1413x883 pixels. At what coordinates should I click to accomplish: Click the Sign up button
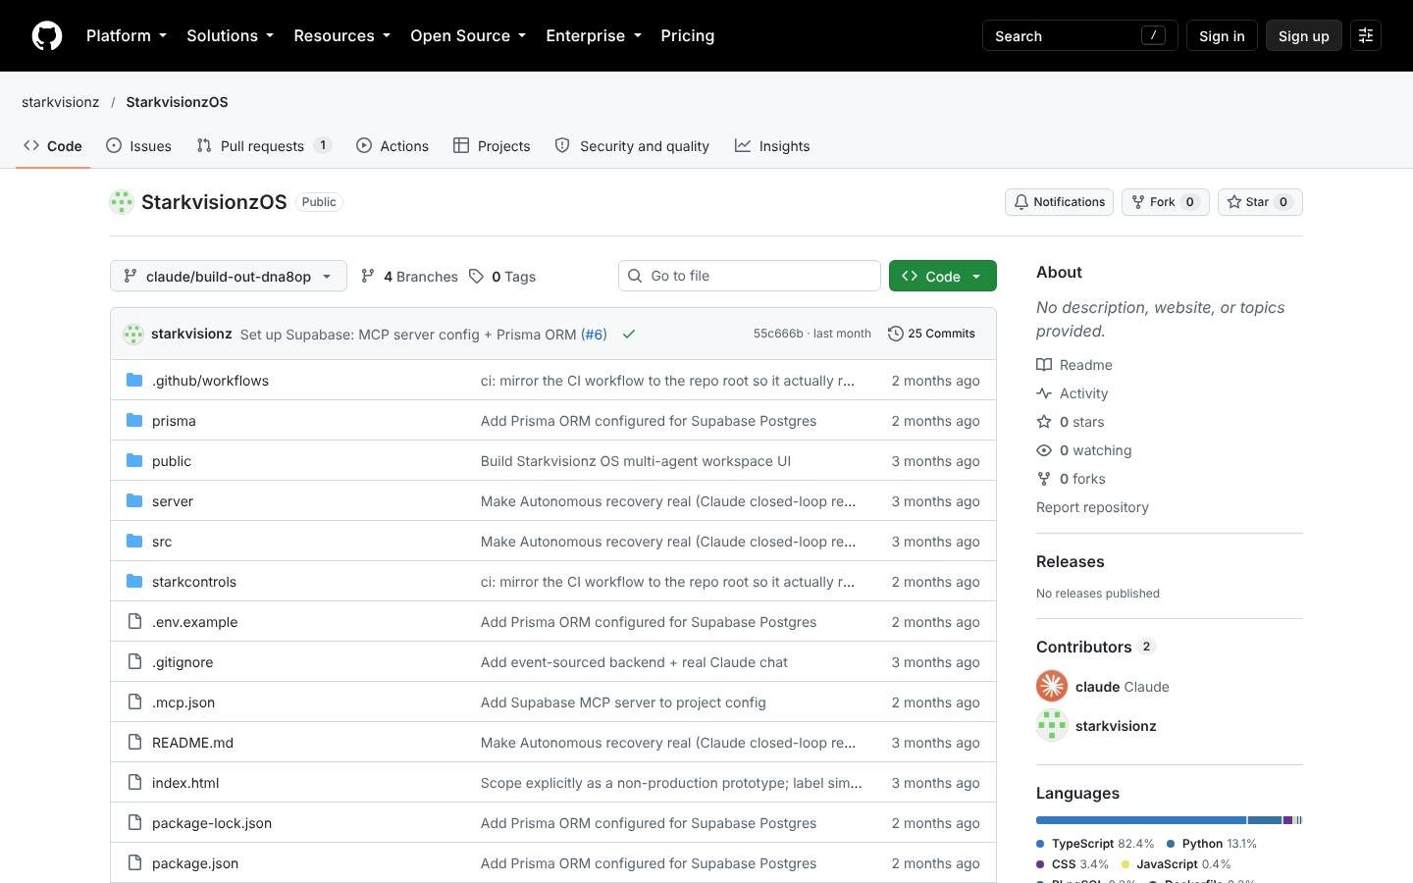point(1303,35)
